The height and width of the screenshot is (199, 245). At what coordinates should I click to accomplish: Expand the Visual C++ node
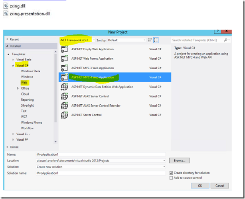(13, 134)
